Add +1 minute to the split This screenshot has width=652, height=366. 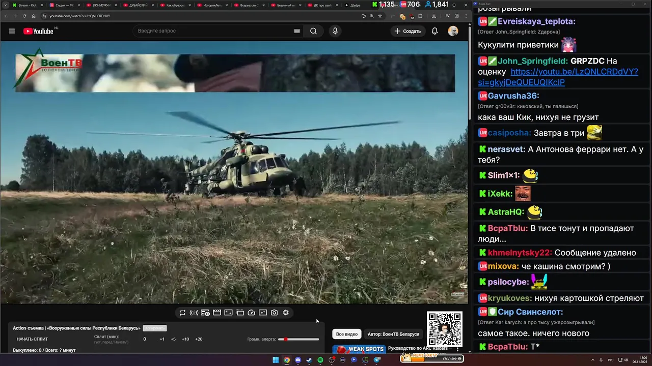pyautogui.click(x=162, y=339)
